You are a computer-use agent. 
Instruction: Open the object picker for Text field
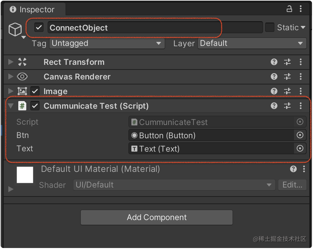tap(300, 149)
